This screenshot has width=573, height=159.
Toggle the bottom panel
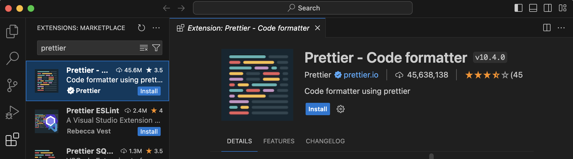pos(533,8)
